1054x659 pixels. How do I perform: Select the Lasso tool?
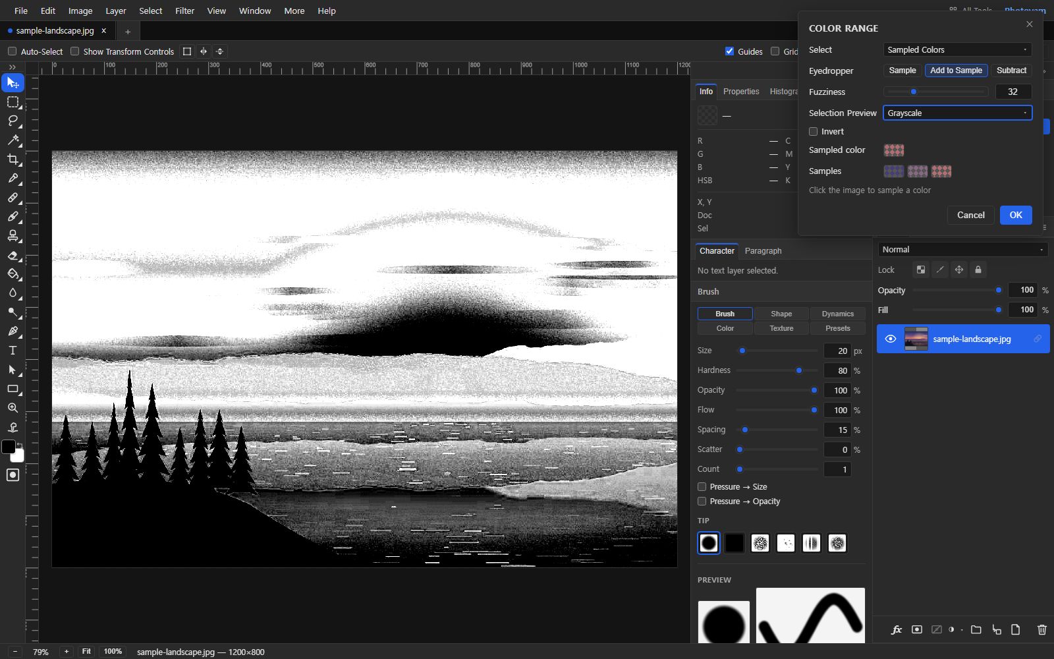click(13, 121)
